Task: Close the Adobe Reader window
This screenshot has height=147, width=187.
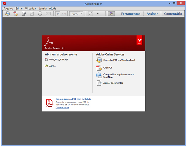Action: pyautogui.click(x=181, y=3)
